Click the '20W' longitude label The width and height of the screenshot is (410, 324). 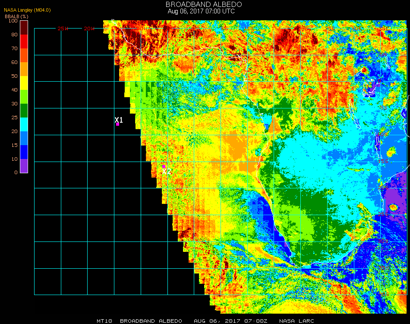(x=89, y=29)
